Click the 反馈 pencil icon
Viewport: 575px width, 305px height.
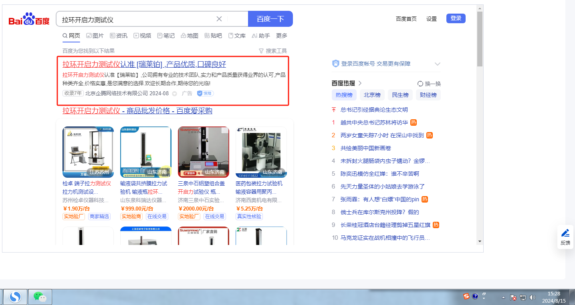tap(565, 233)
